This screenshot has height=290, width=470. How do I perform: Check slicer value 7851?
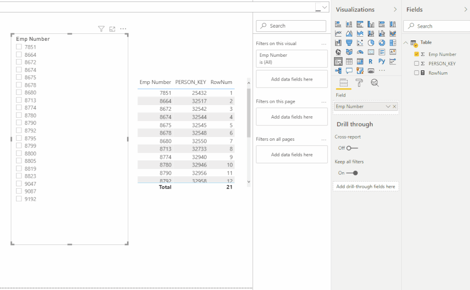coord(19,46)
